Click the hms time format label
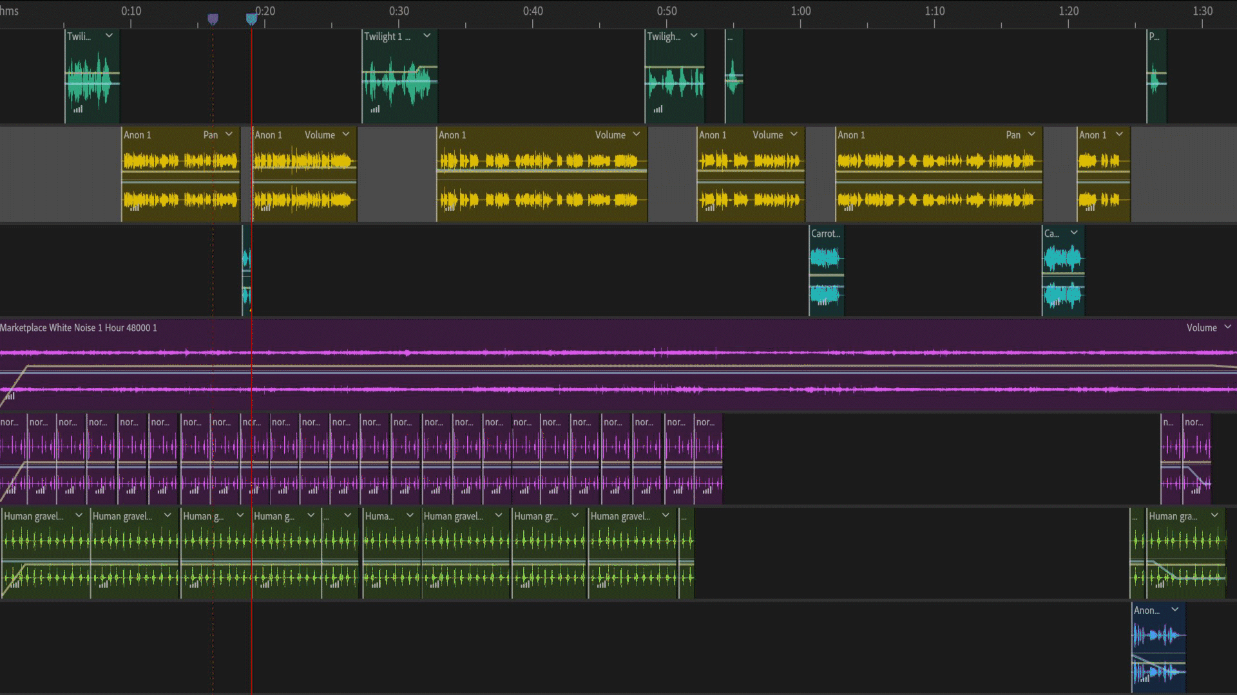 click(10, 11)
